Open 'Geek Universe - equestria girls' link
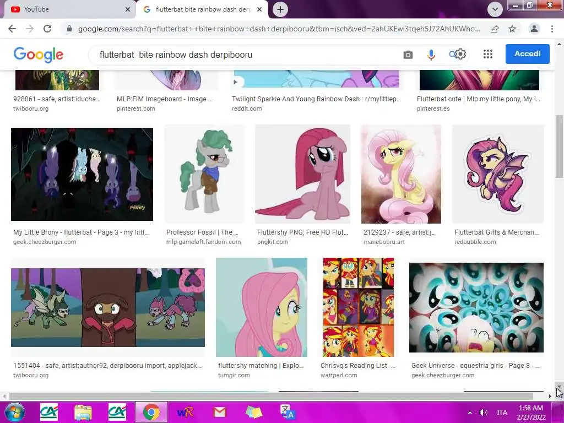This screenshot has height=423, width=564. coord(475,366)
